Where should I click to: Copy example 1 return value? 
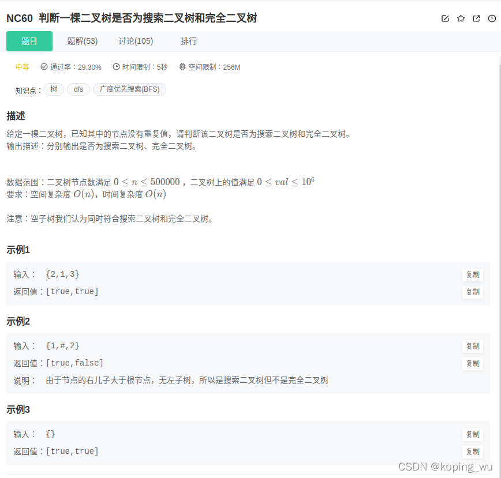[473, 292]
